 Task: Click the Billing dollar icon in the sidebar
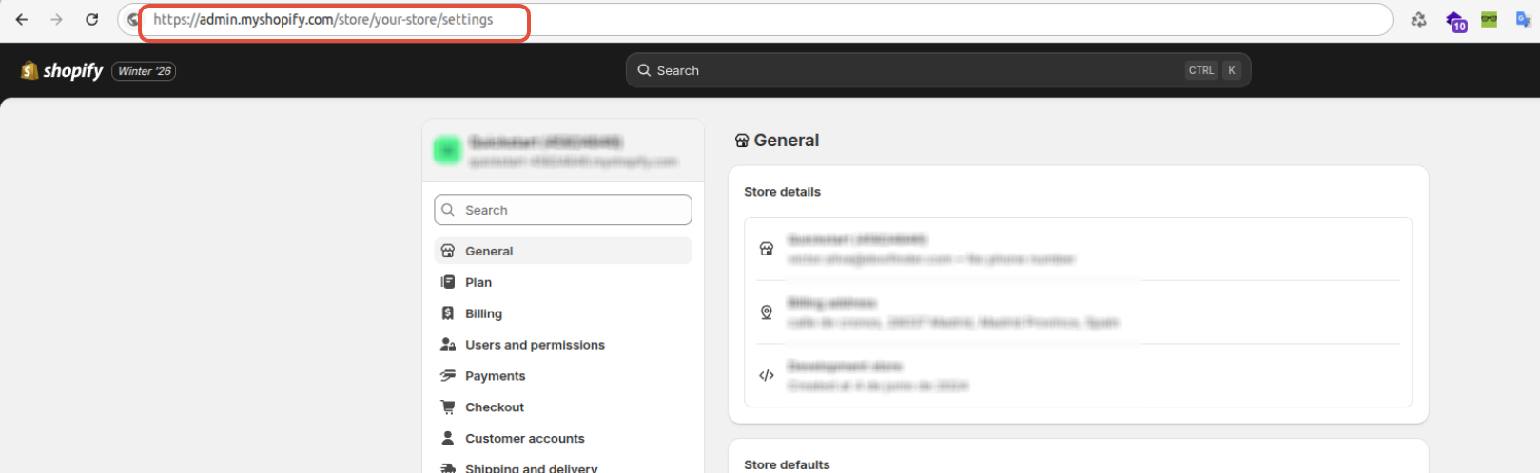tap(448, 313)
